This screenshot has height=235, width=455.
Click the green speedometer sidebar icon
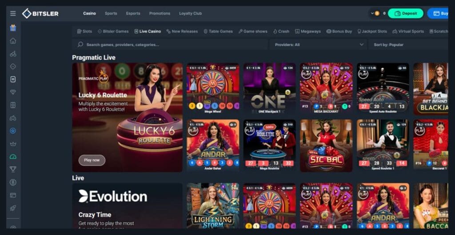tap(13, 157)
